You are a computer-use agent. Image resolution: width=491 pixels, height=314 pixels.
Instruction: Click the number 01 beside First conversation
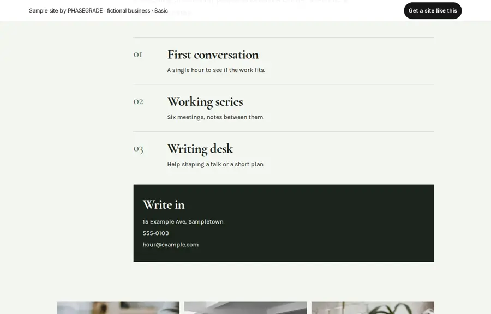138,55
